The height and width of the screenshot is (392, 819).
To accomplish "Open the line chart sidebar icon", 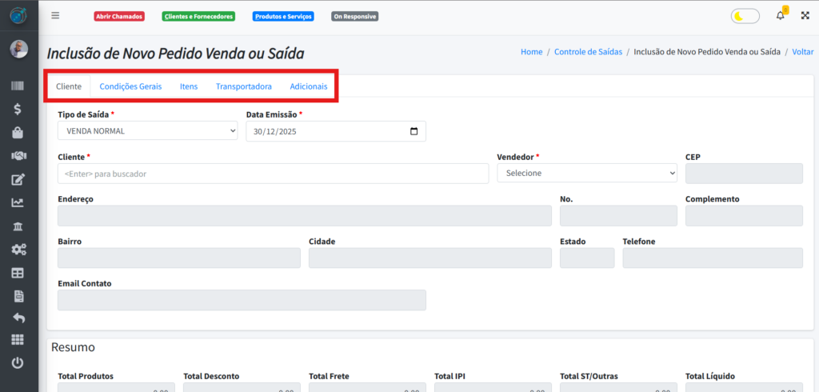I will pos(18,202).
